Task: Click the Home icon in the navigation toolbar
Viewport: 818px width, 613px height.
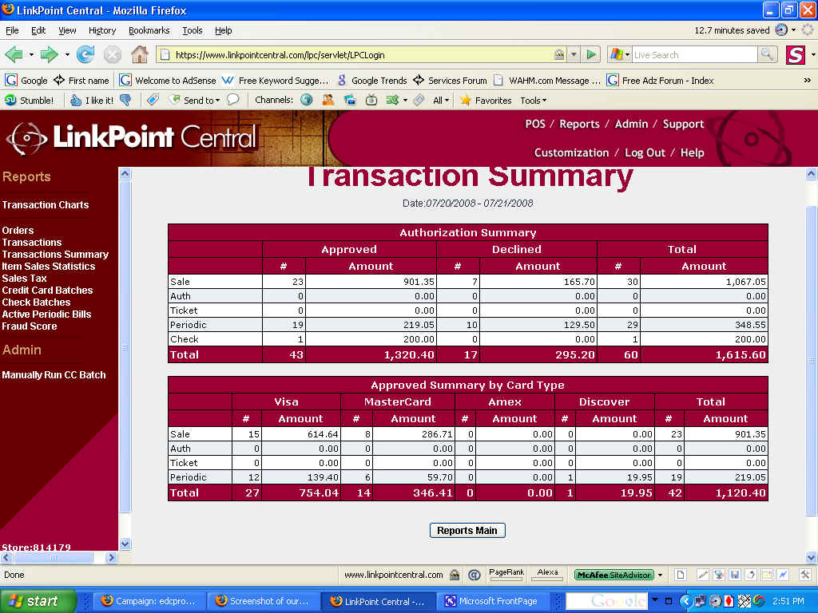Action: (139, 54)
